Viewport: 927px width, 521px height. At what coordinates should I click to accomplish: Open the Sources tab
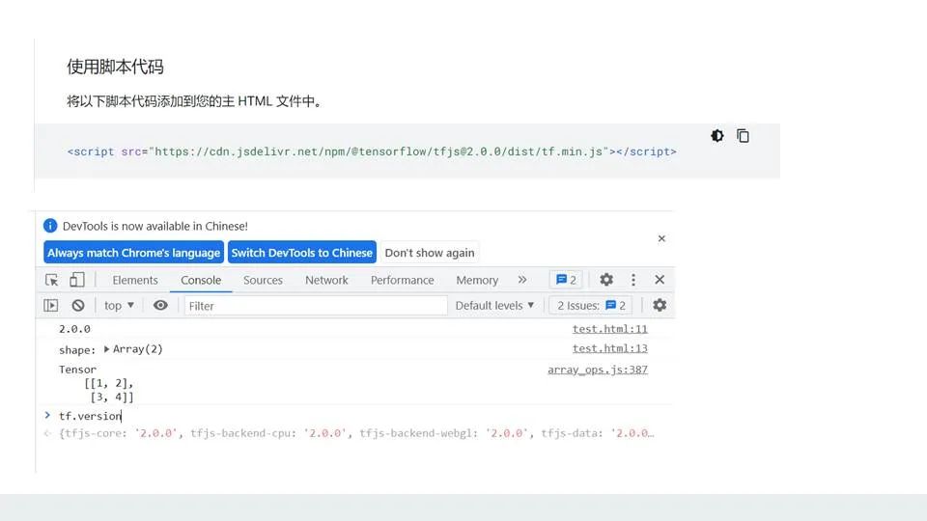(263, 280)
